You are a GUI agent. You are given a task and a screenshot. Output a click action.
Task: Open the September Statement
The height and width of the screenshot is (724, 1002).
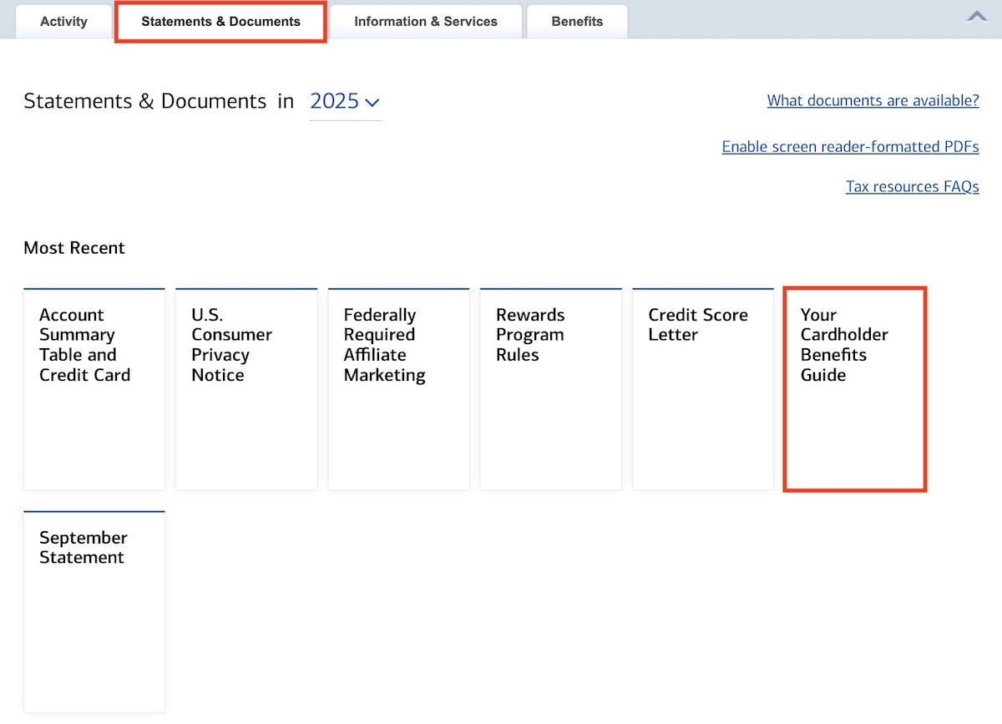[94, 610]
